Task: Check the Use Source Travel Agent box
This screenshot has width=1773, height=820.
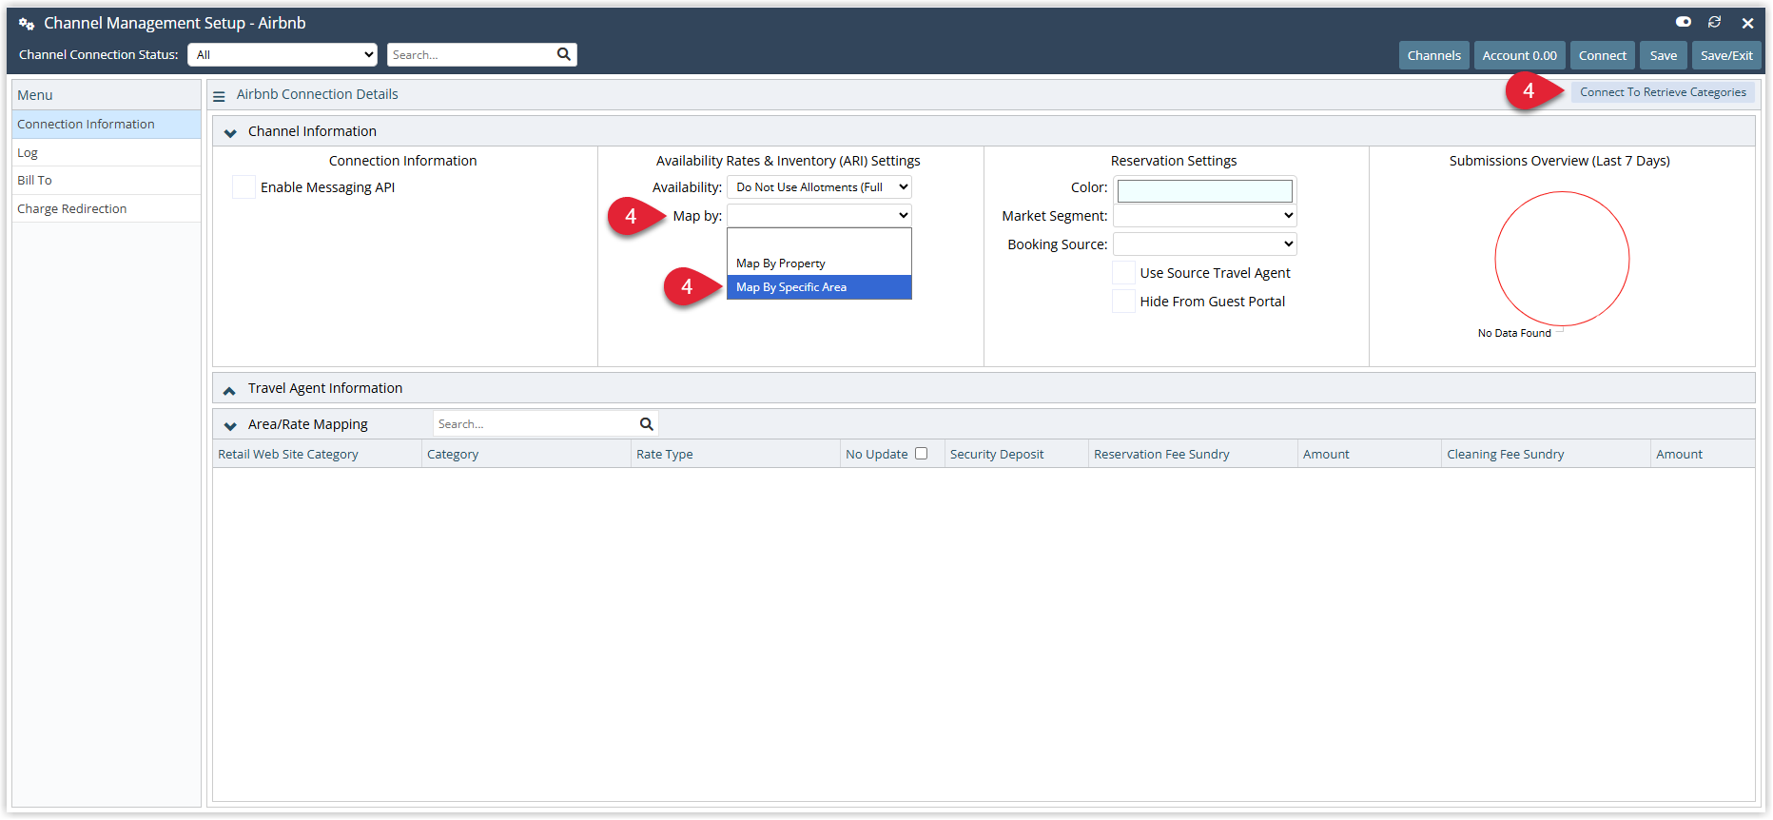Action: [1124, 273]
